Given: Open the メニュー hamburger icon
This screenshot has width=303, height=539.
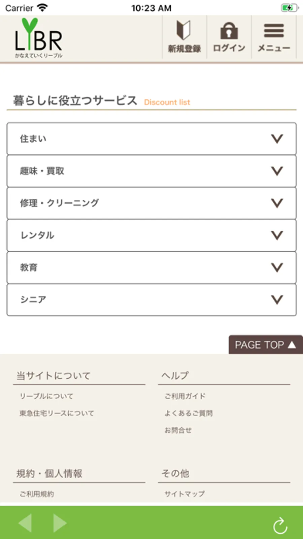Looking at the screenshot, I should pyautogui.click(x=274, y=31).
